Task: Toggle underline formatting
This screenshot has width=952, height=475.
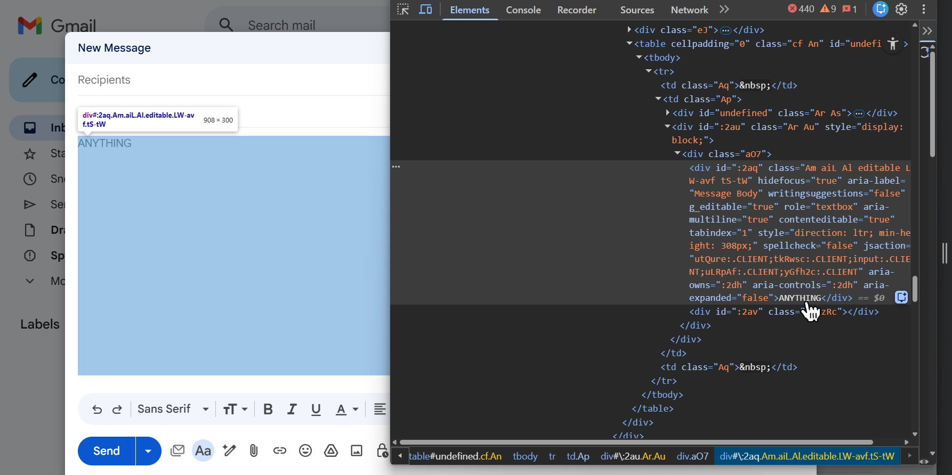Action: pos(316,409)
